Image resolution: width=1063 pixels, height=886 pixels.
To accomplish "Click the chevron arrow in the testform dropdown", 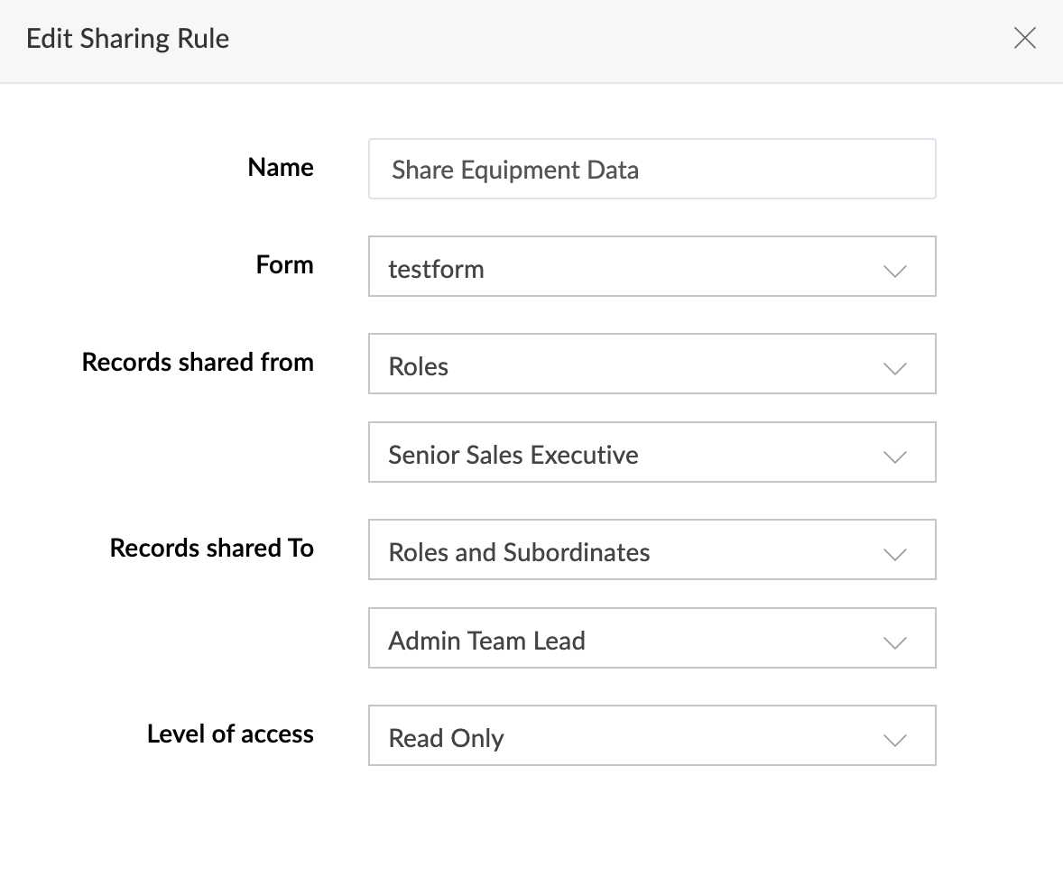I will pyautogui.click(x=894, y=270).
